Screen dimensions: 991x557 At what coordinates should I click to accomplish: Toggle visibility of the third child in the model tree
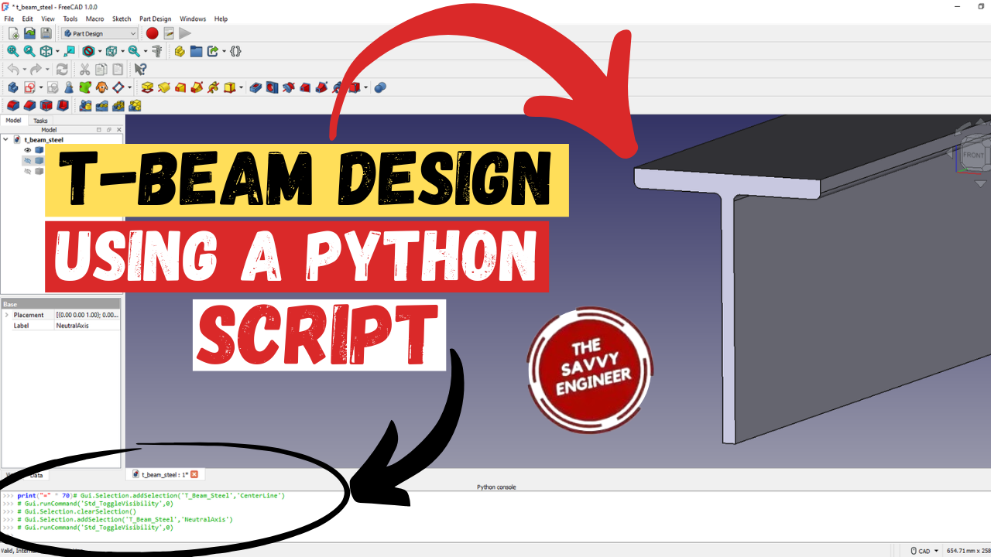coord(28,171)
